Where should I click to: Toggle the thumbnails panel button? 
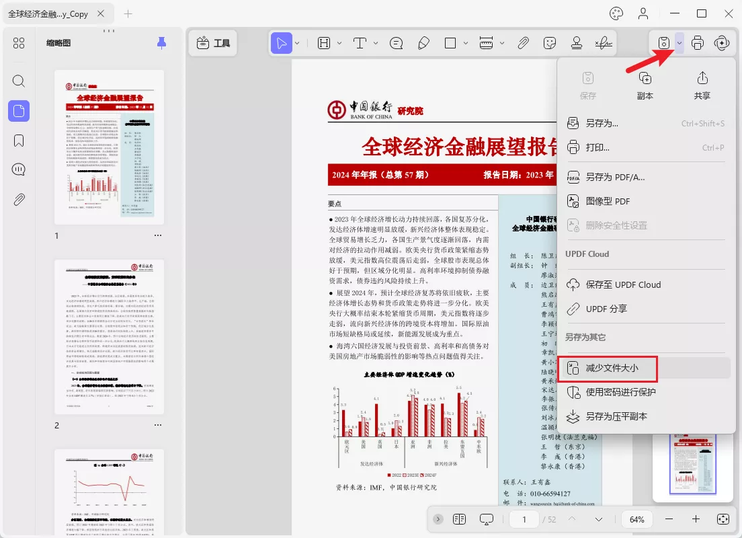(19, 111)
